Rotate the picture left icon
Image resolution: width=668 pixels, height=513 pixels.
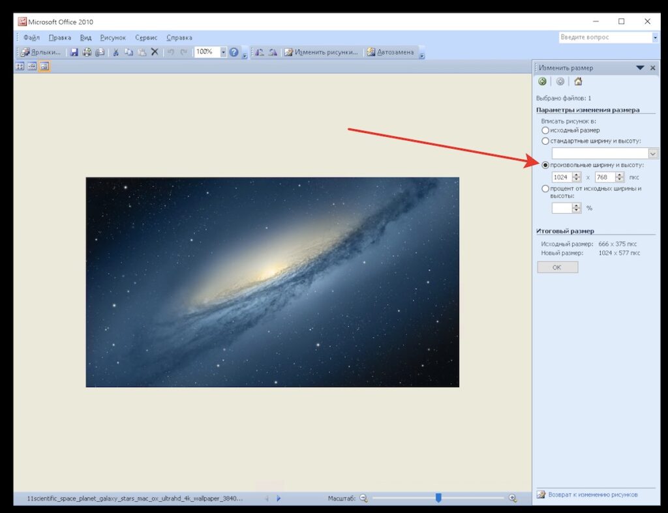[260, 52]
